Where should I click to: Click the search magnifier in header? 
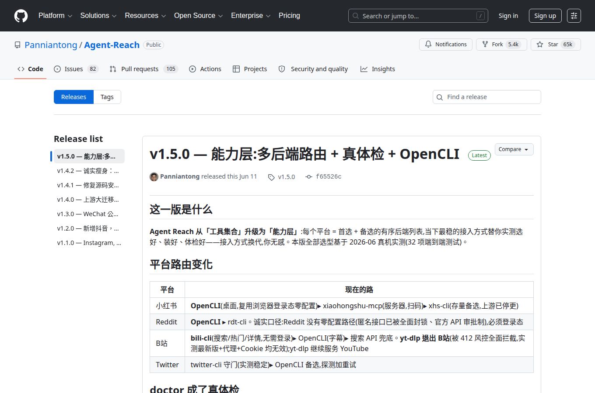[356, 16]
